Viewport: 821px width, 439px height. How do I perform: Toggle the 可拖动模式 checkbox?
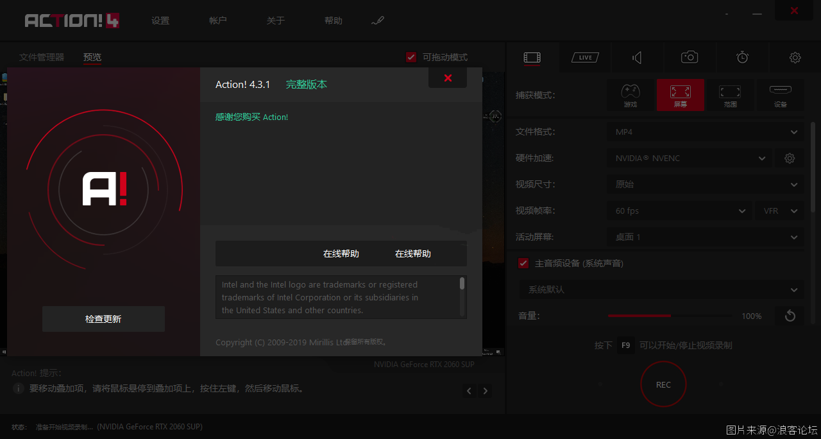[x=411, y=57]
